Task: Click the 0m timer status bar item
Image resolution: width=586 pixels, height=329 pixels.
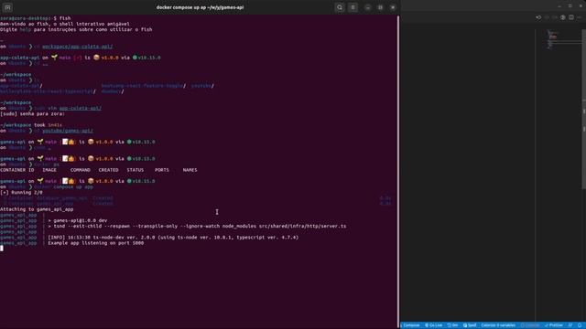Action: [x=453, y=325]
